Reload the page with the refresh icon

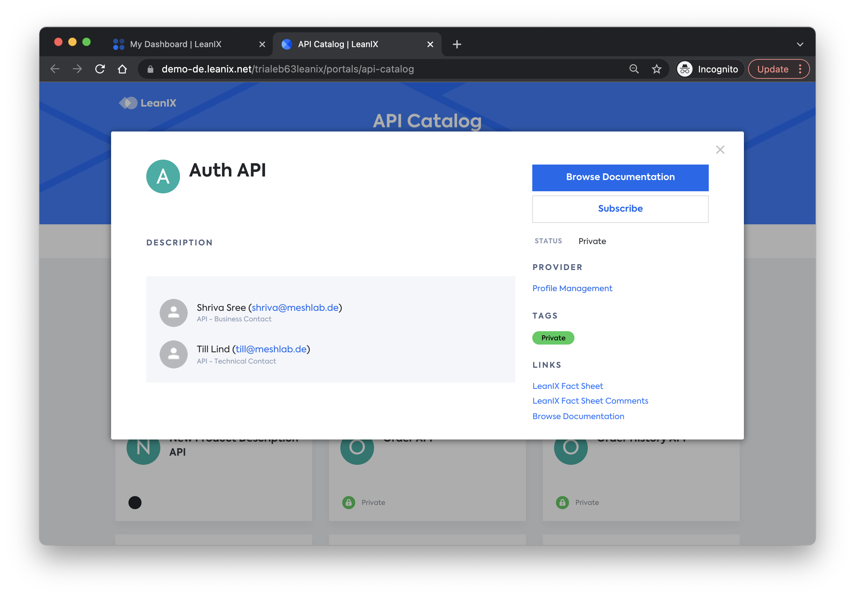click(x=100, y=69)
